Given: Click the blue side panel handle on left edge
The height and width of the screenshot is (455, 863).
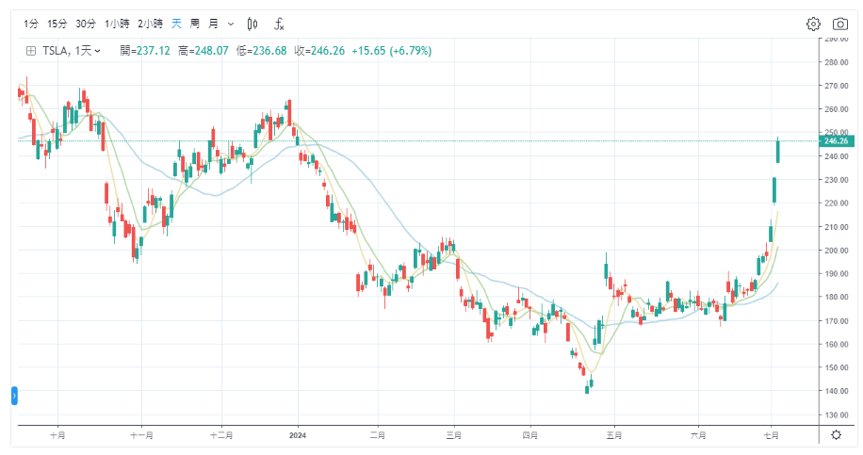Looking at the screenshot, I should tap(15, 395).
